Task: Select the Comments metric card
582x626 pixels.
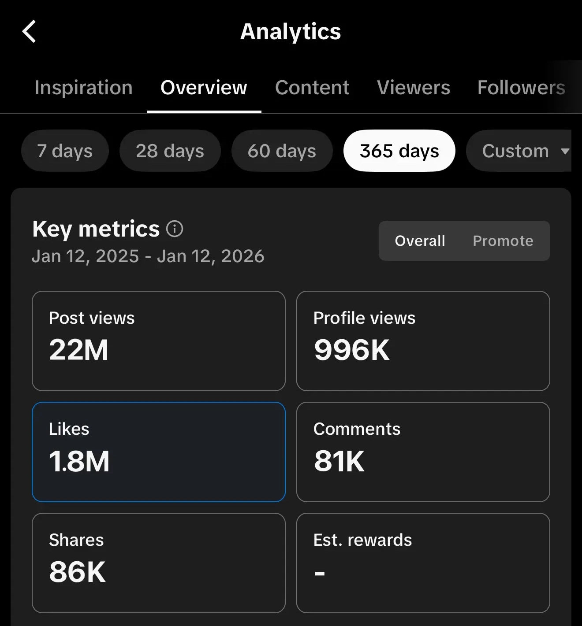Action: 423,452
